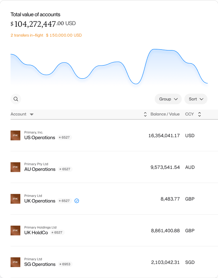Click the JPMC logo for US Operations
The image size is (218, 278).
pos(15,136)
